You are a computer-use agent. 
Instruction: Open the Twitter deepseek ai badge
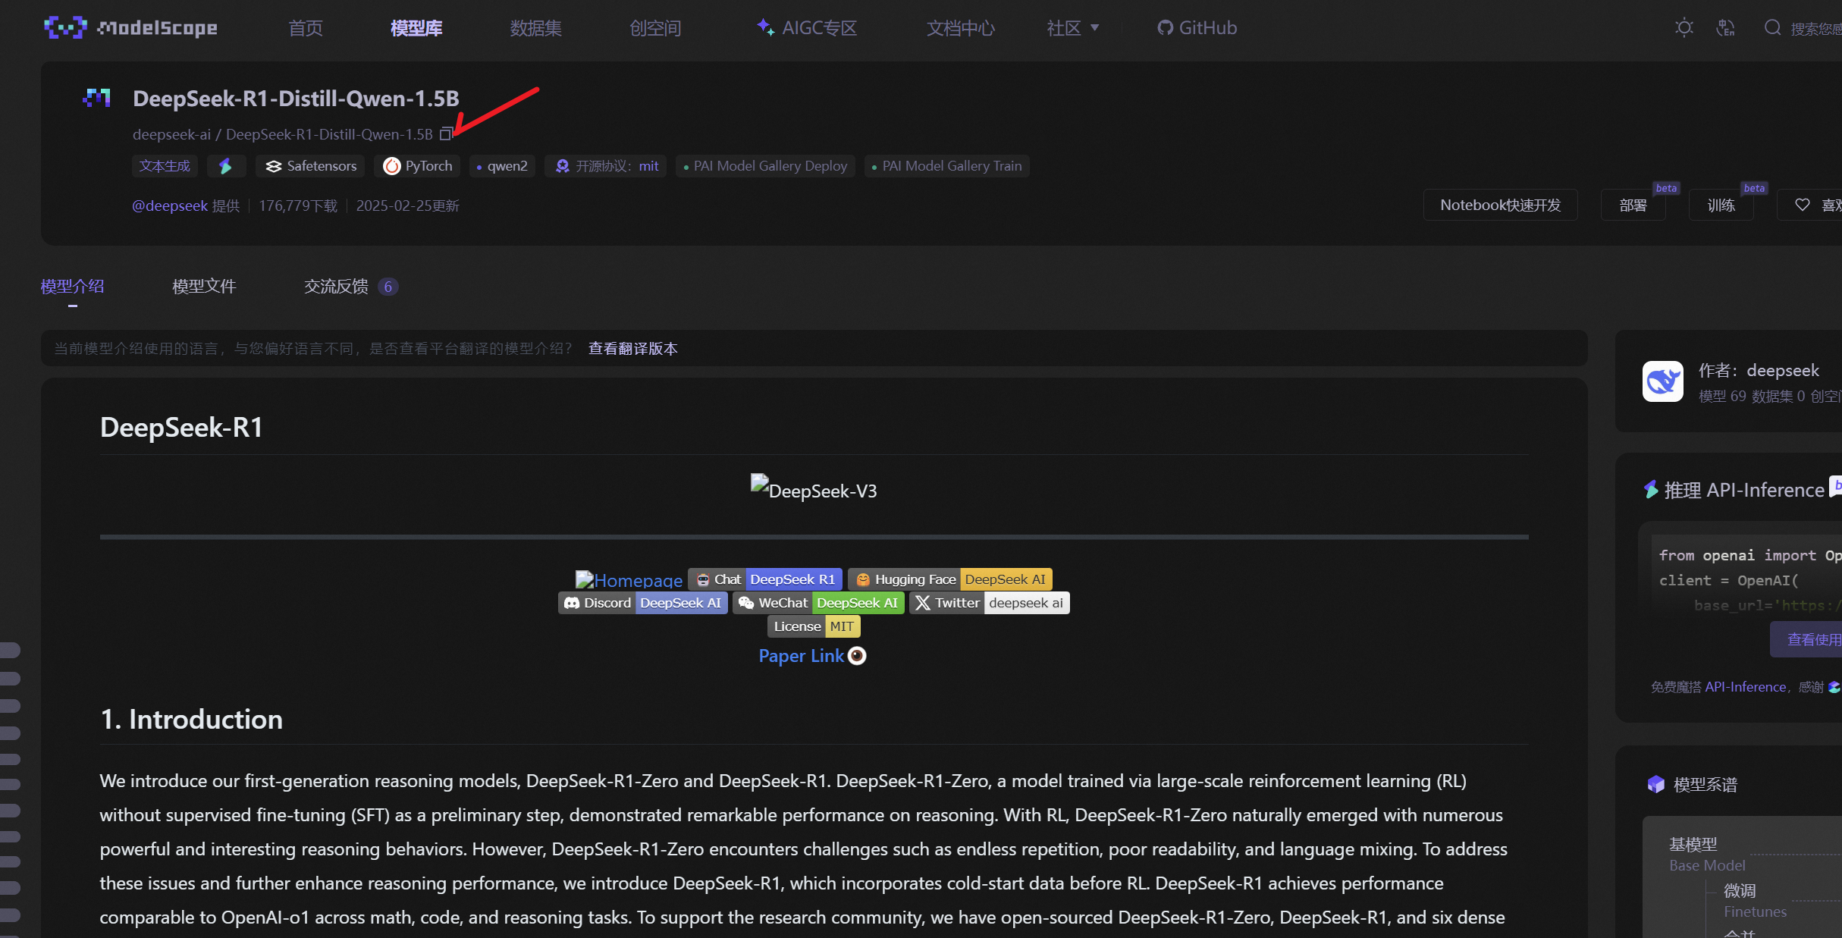pyautogui.click(x=990, y=603)
